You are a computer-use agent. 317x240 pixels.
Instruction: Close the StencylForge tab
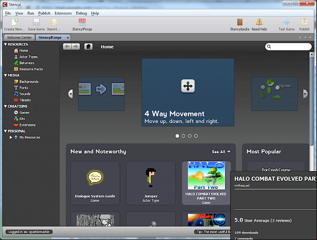pyautogui.click(x=68, y=38)
